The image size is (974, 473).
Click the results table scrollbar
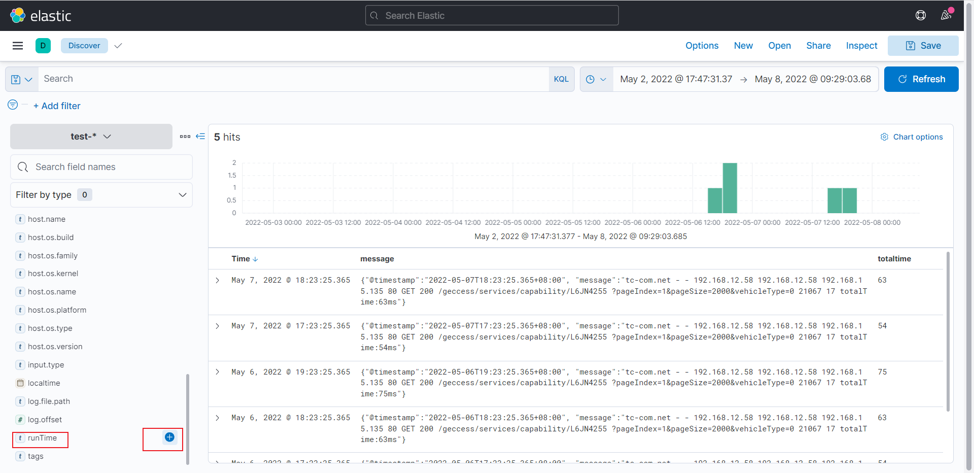coord(948,331)
